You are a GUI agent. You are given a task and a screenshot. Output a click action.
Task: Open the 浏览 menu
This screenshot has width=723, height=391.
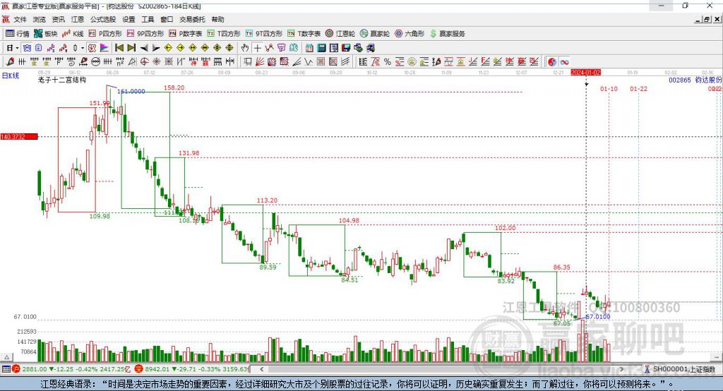click(x=40, y=19)
